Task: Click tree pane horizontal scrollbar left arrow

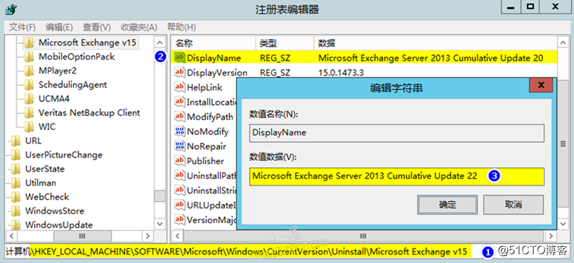Action: pyautogui.click(x=11, y=236)
